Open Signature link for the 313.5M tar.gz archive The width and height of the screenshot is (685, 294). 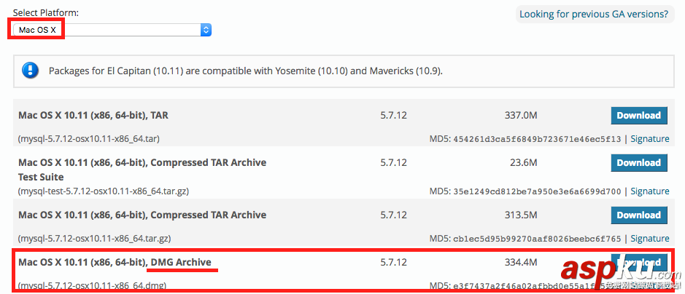(x=649, y=239)
